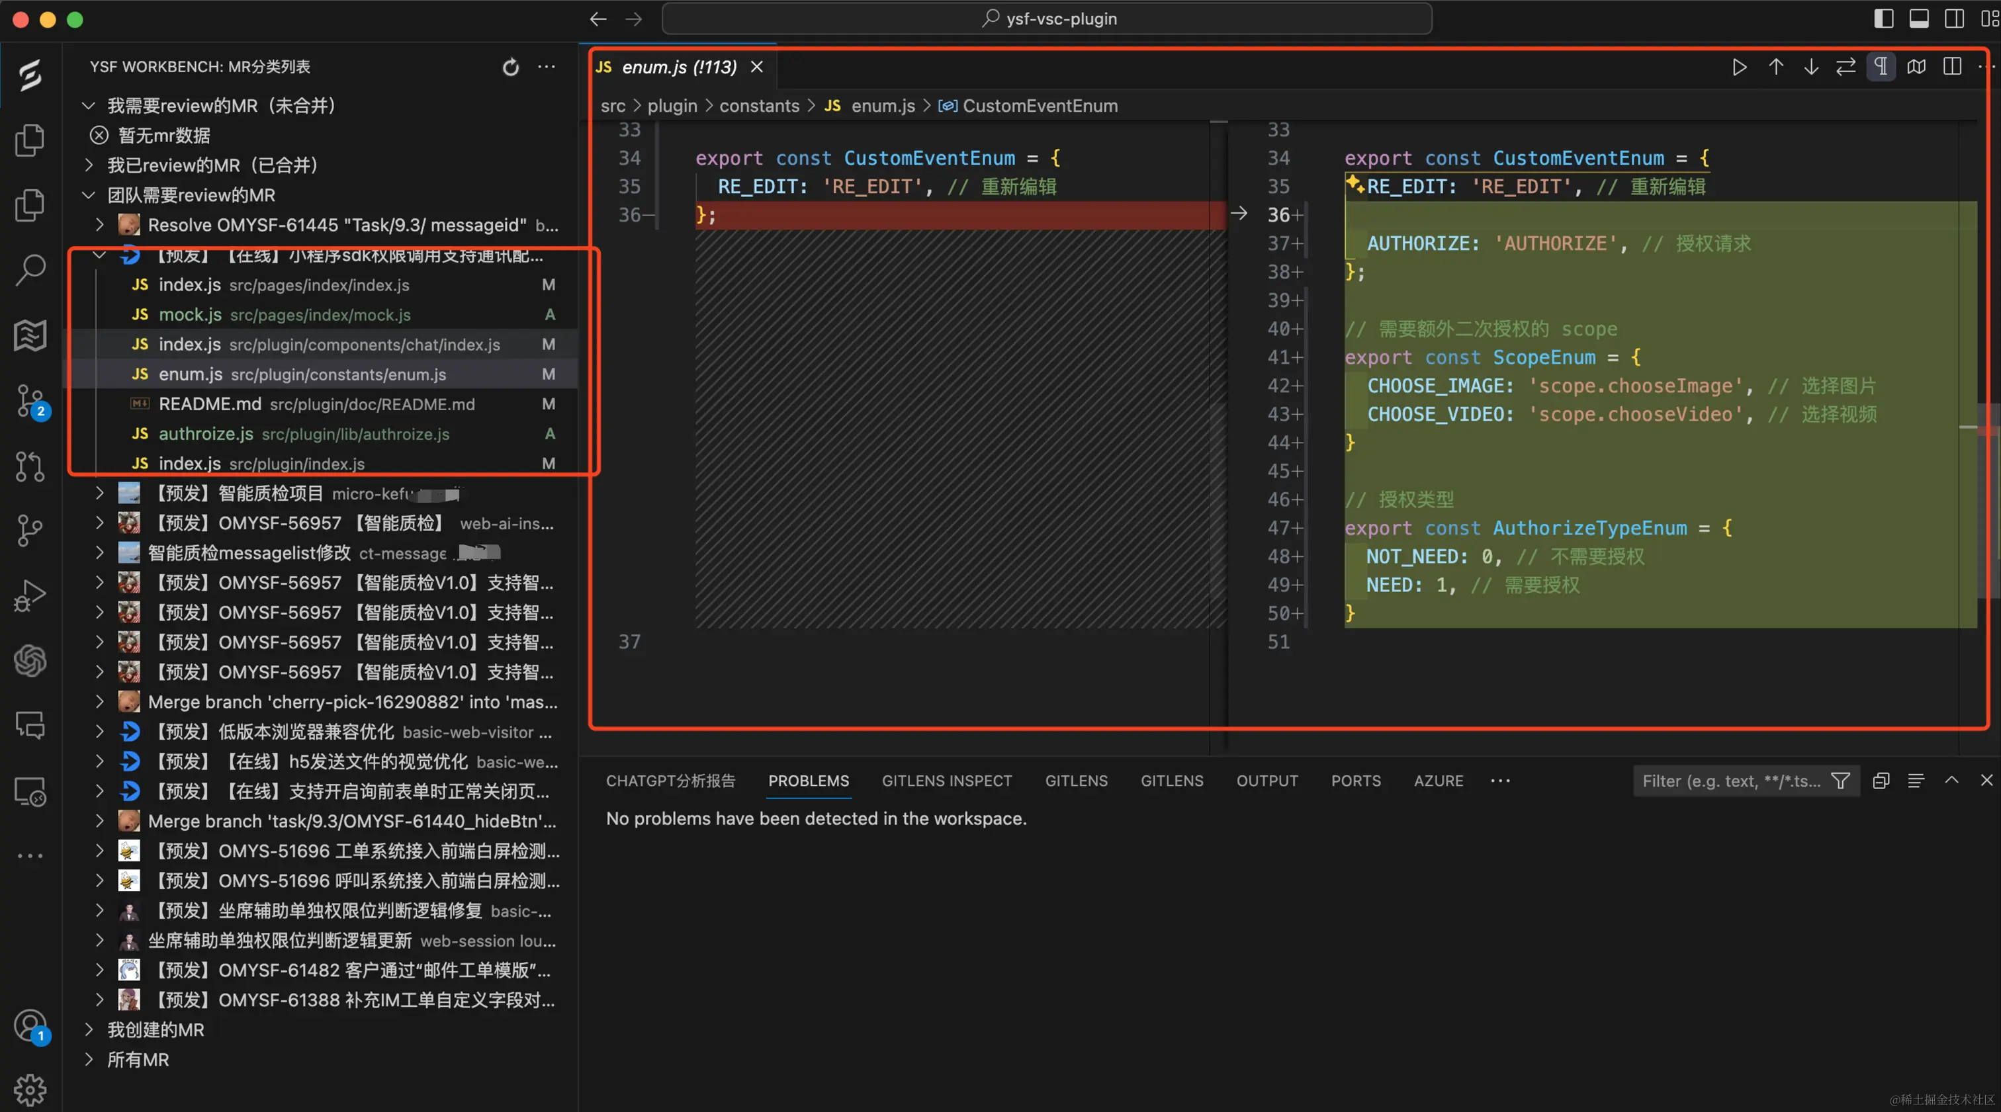Screen dimensions: 2001x1112
Task: Switch to the AZURE panel tab
Action: coord(1439,781)
